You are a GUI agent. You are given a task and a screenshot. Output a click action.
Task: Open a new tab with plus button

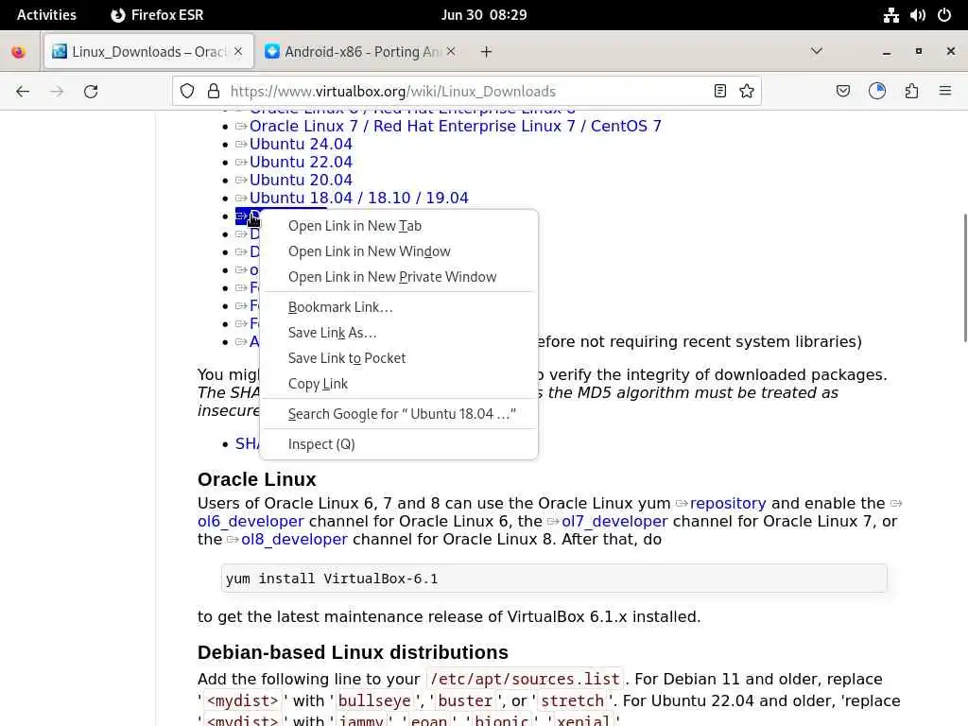point(486,52)
